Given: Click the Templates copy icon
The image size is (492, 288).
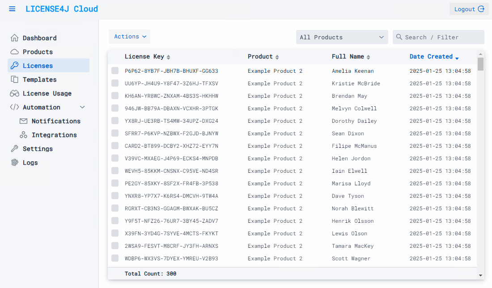Looking at the screenshot, I should pyautogui.click(x=15, y=79).
